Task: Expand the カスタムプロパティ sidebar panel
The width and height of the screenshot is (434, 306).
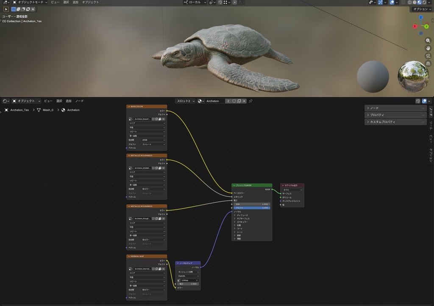Action: point(395,122)
